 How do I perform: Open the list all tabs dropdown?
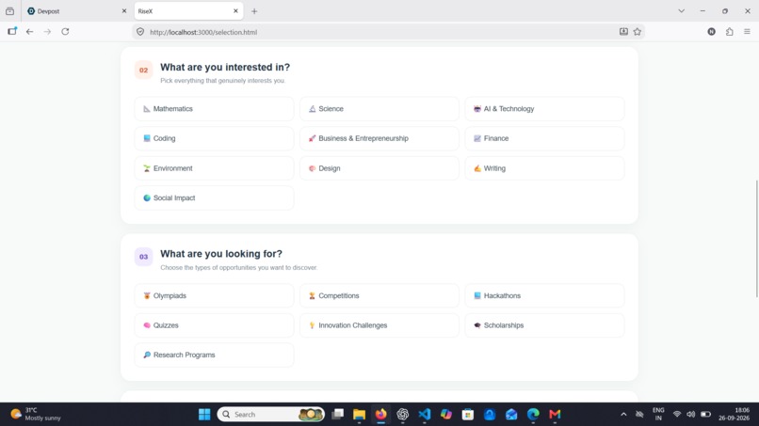[x=681, y=11]
